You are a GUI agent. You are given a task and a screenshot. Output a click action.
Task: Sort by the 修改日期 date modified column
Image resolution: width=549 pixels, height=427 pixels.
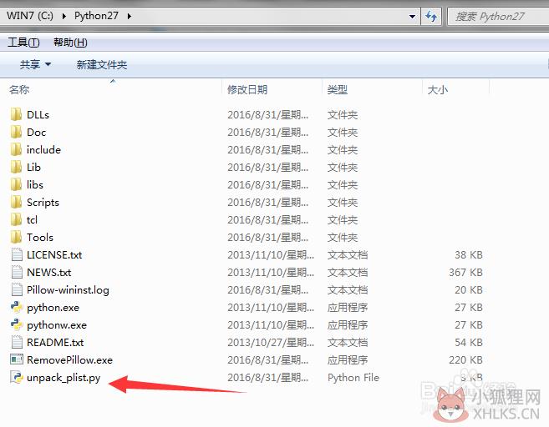point(247,90)
